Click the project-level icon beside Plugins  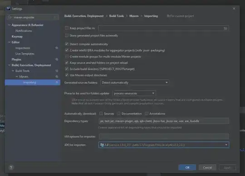[57, 59]
